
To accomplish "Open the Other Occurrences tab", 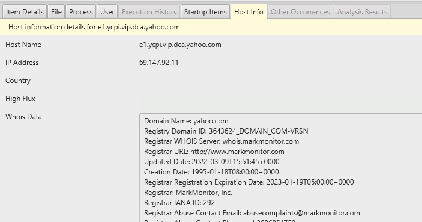I will pyautogui.click(x=300, y=12).
